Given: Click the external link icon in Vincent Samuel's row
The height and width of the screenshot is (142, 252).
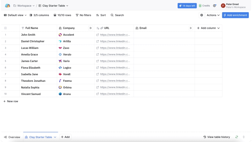Looking at the screenshot, I should coord(97,94).
